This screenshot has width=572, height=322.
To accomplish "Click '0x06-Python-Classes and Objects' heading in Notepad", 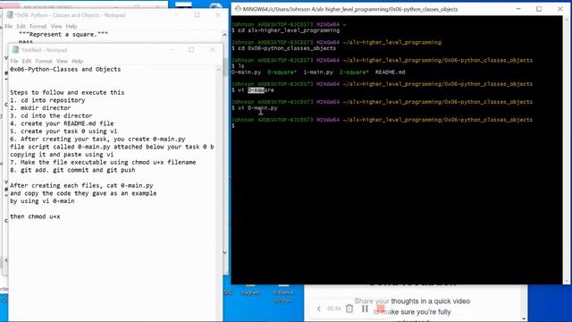I will (65, 69).
